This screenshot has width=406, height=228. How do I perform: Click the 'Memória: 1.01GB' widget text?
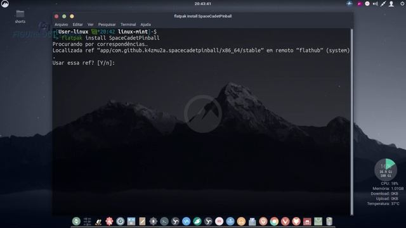[x=388, y=189]
